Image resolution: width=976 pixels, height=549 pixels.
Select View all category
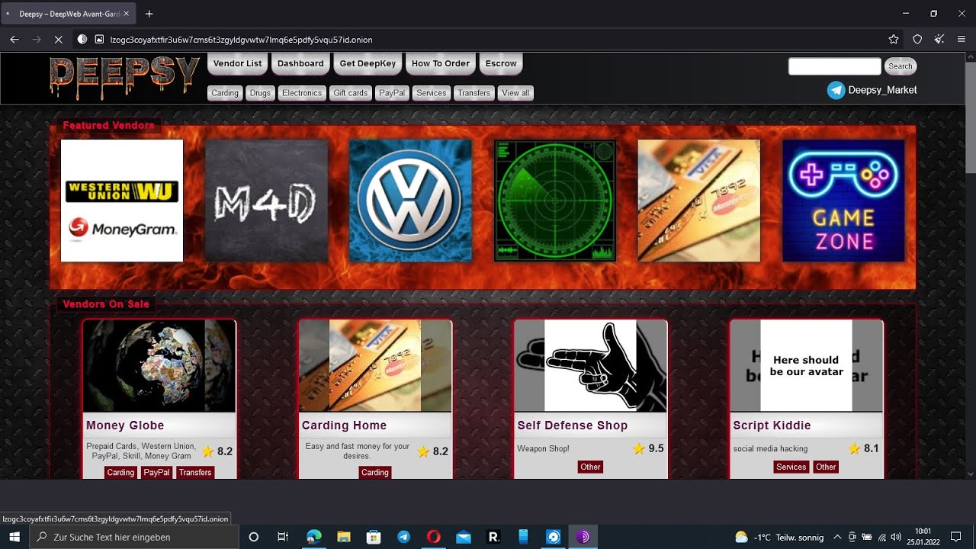point(515,93)
